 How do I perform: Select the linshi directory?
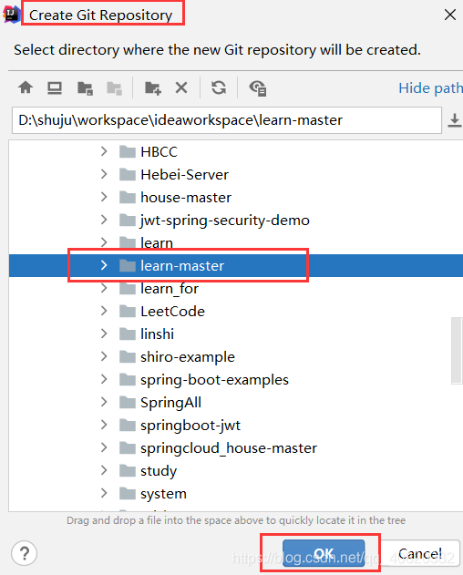pos(157,334)
